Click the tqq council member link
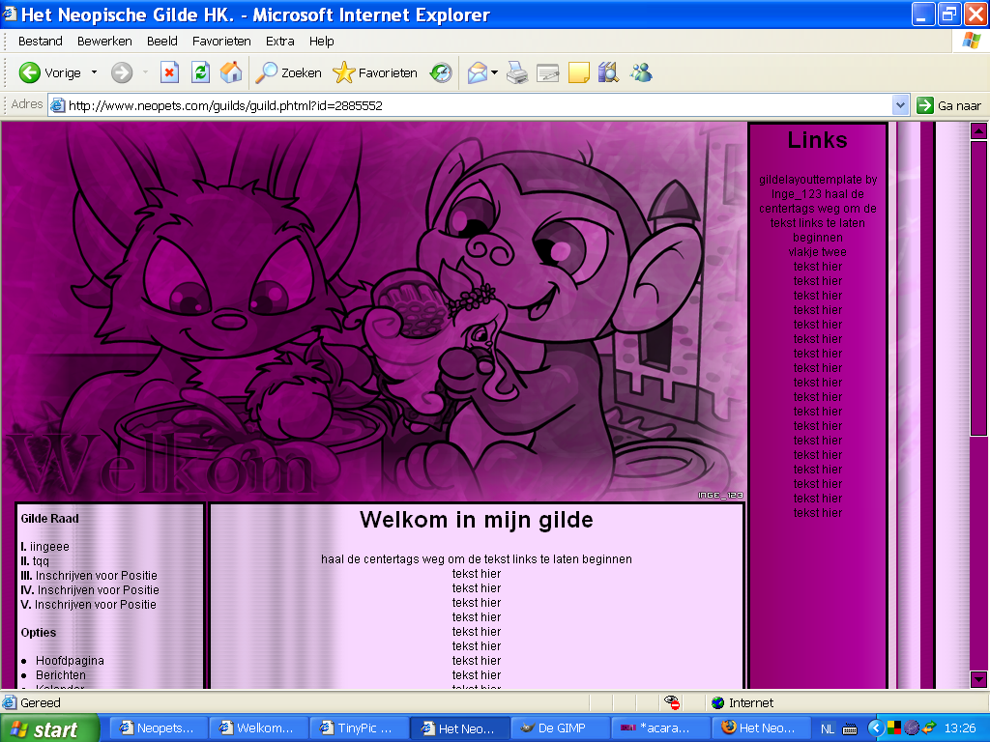Screen dimensions: 990x742 click(x=41, y=561)
